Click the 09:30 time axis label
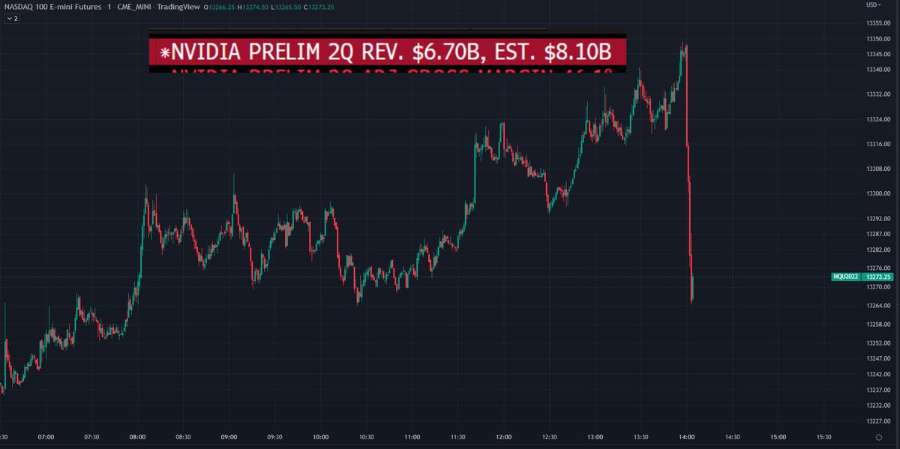 click(274, 437)
